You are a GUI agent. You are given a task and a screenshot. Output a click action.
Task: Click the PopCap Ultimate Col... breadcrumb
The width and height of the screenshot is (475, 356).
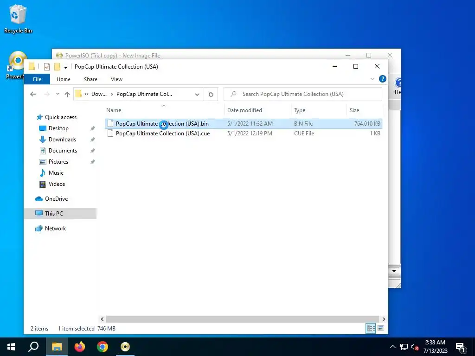144,94
